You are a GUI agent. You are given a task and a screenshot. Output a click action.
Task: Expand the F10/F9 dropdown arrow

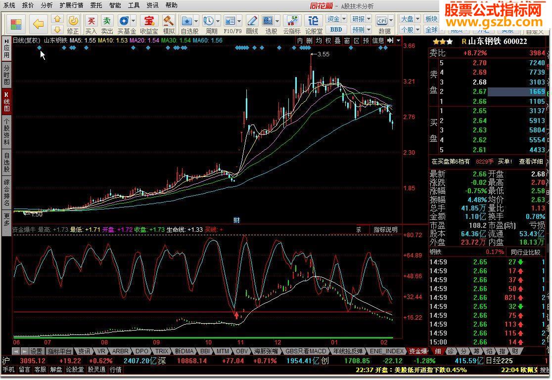pos(239,21)
